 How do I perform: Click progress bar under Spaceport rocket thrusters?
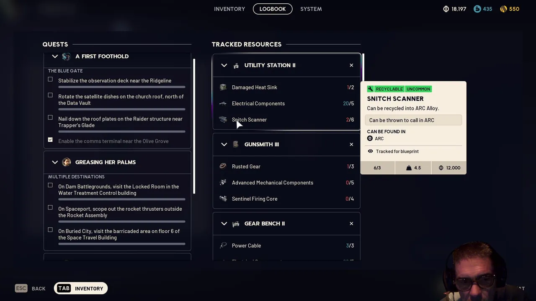tap(122, 222)
